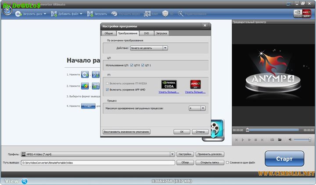Click the volume slider handle
The height and width of the screenshot is (185, 316).
310,139
